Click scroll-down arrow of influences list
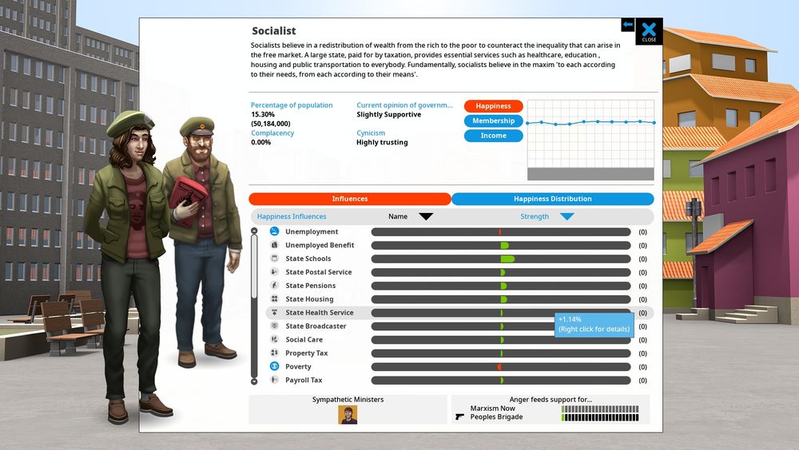 coord(254,381)
